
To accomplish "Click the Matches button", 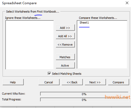I will coord(65,57).
